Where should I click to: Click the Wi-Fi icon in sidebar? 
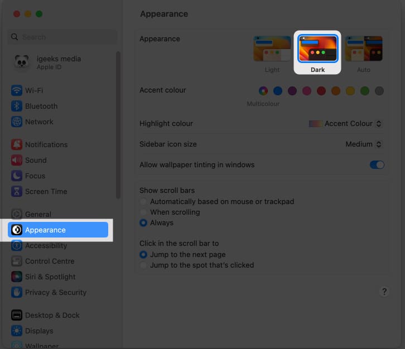click(x=17, y=90)
